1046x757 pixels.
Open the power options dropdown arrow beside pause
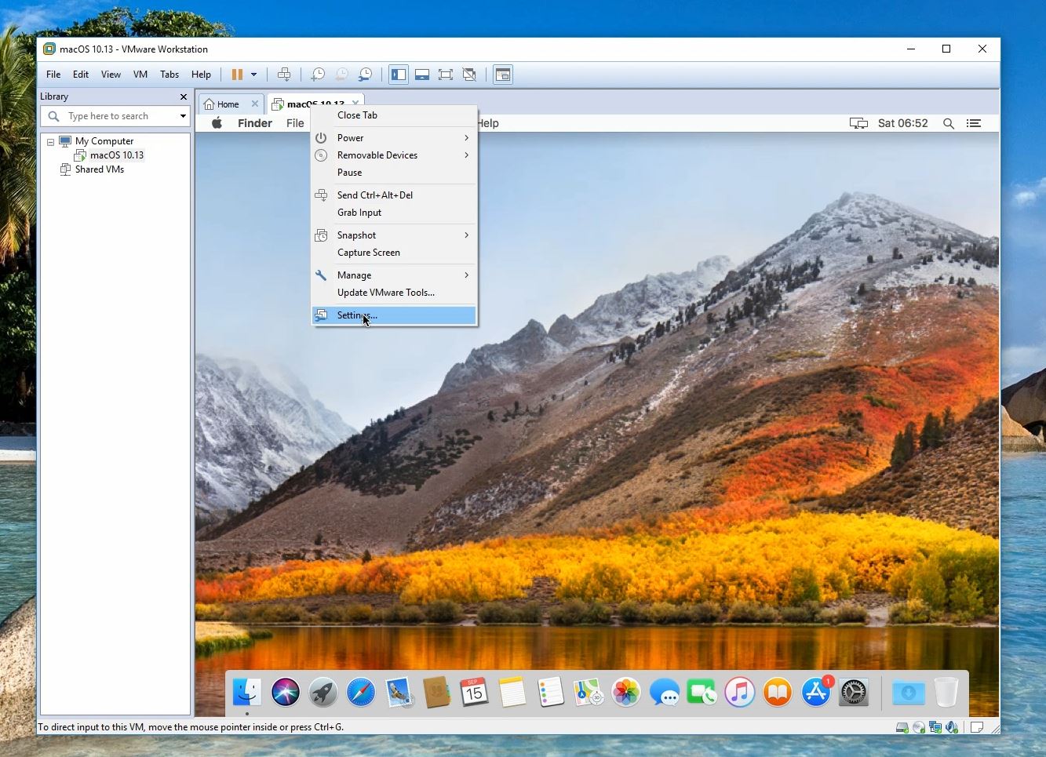[253, 75]
